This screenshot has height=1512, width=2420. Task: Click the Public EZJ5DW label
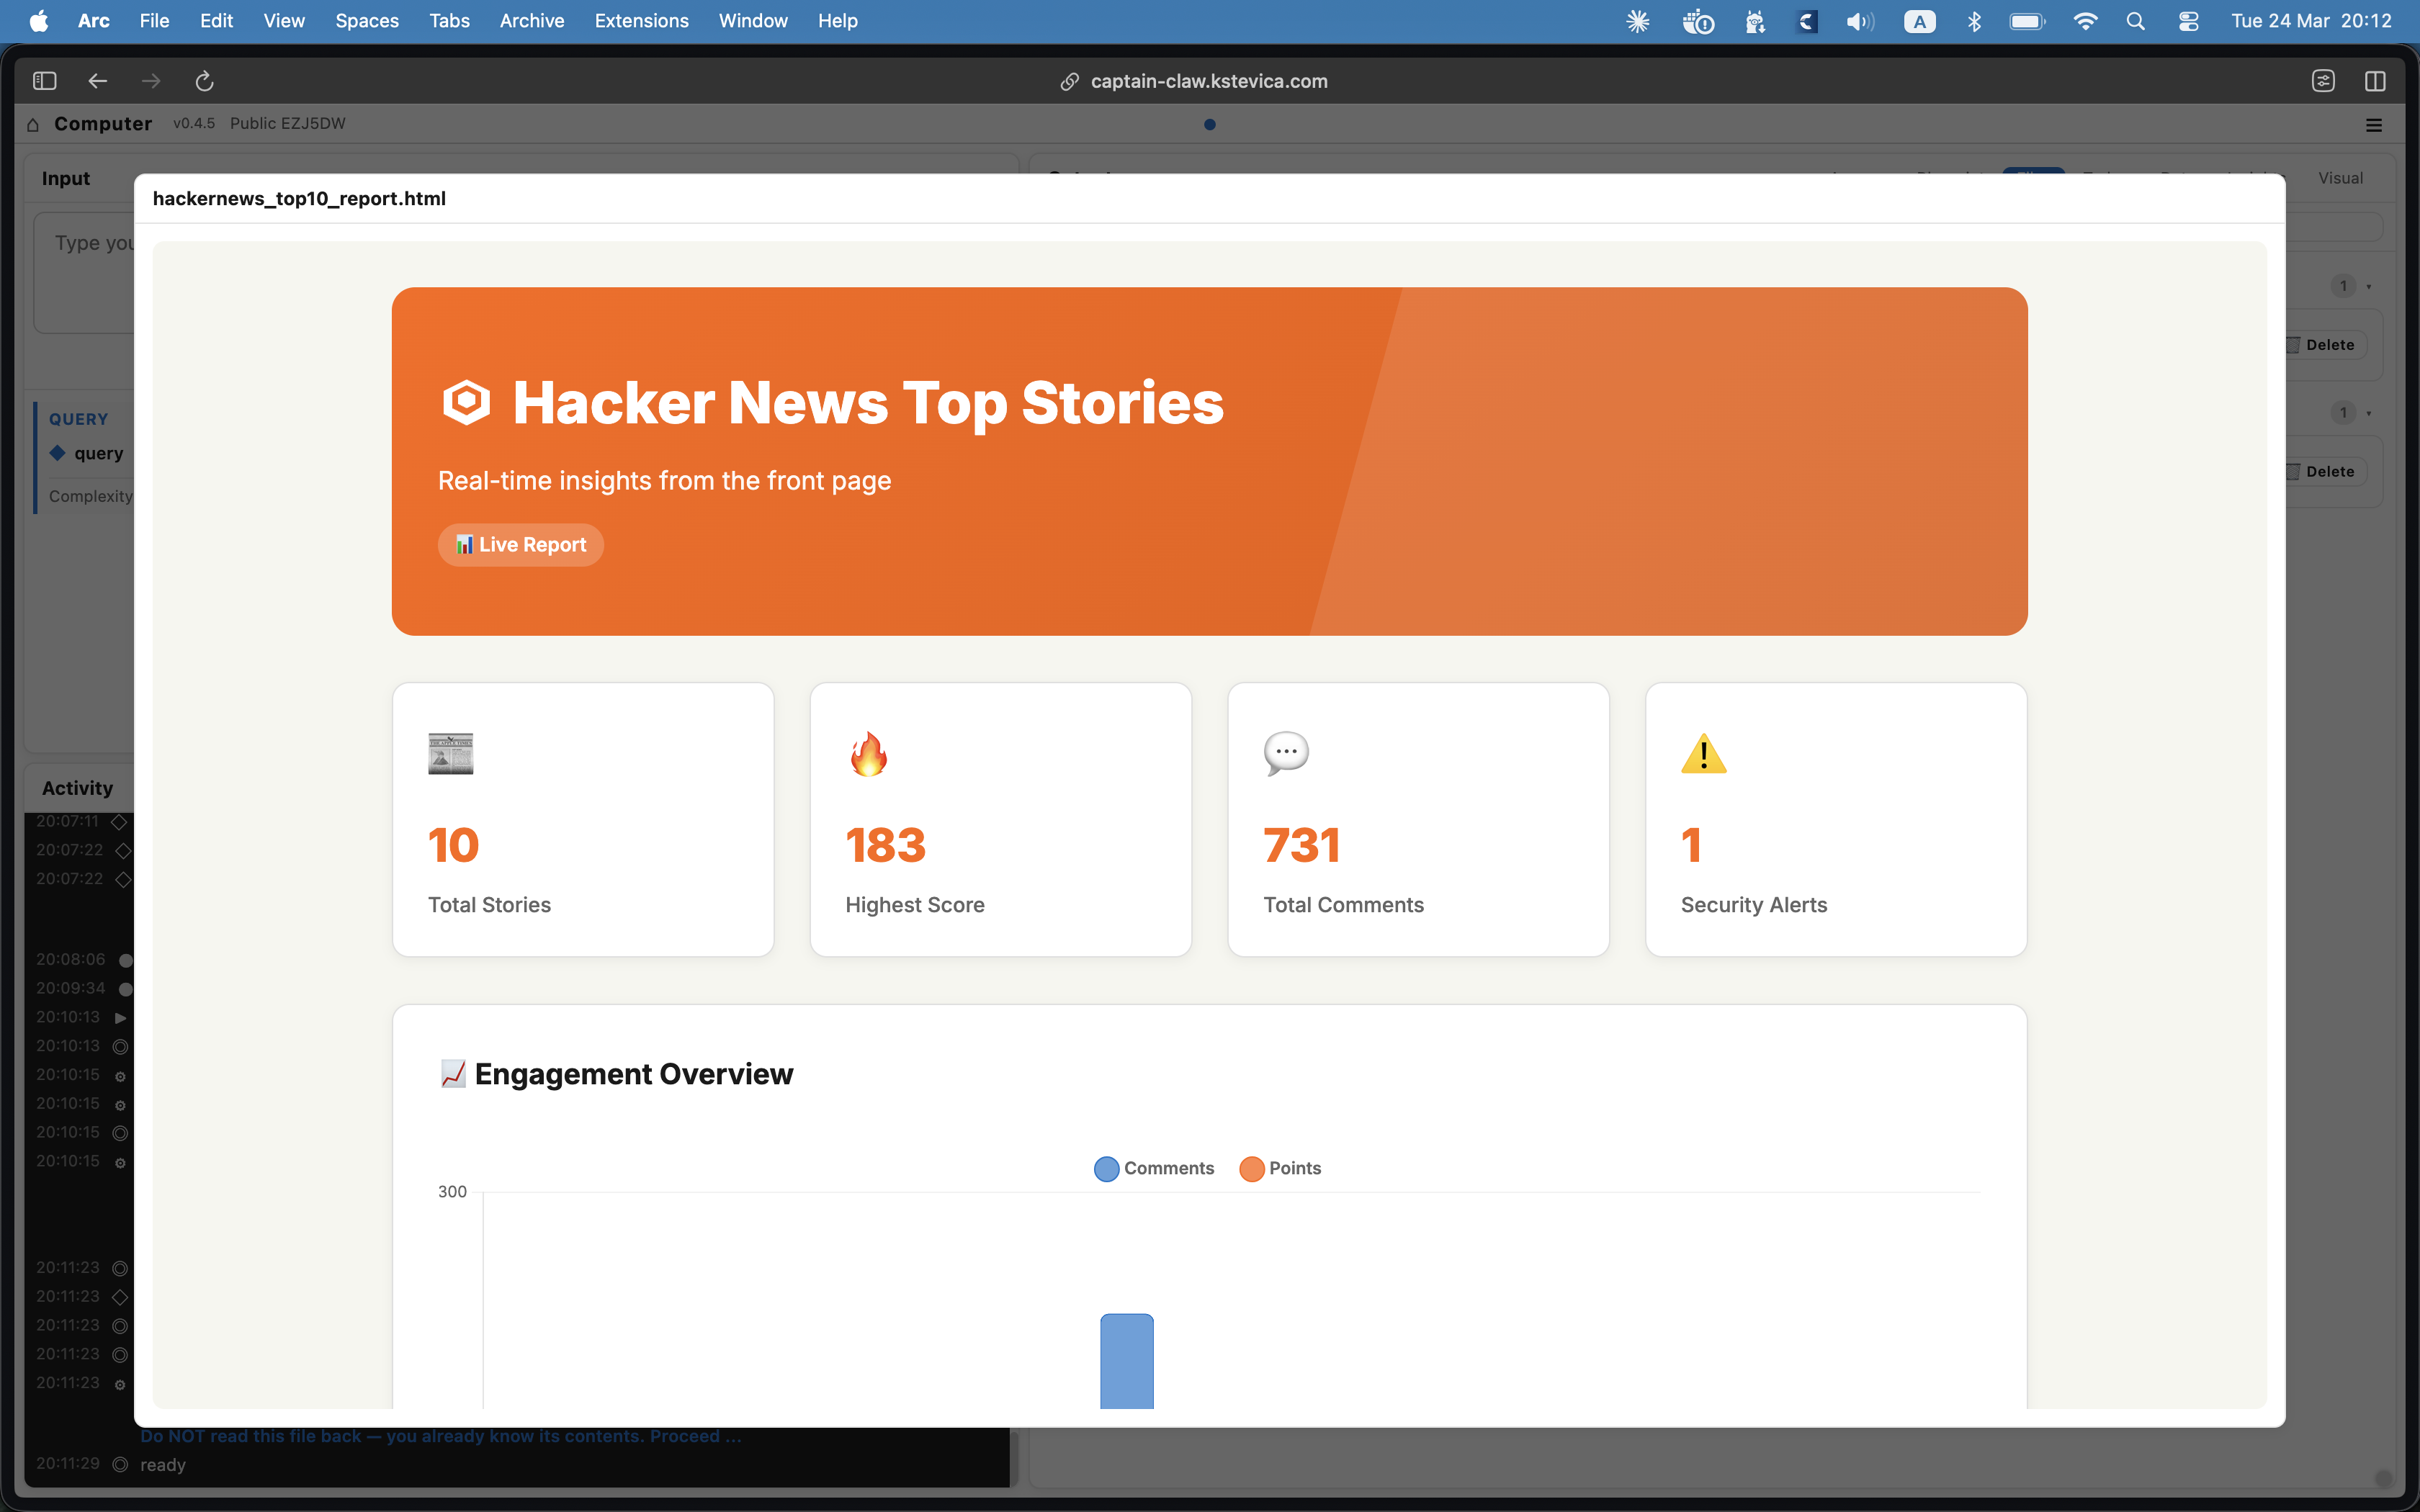tap(288, 124)
